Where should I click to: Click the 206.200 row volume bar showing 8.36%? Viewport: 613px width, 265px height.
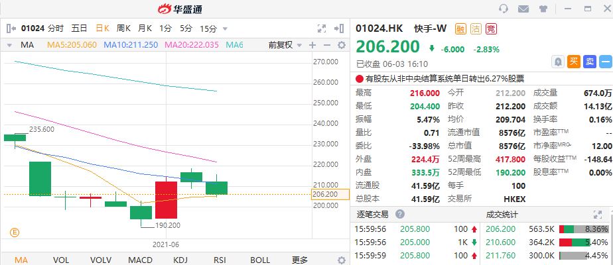584,229
